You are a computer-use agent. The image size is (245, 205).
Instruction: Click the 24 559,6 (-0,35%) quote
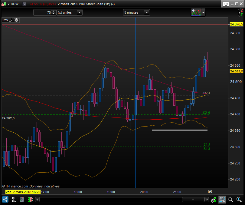(43, 4)
